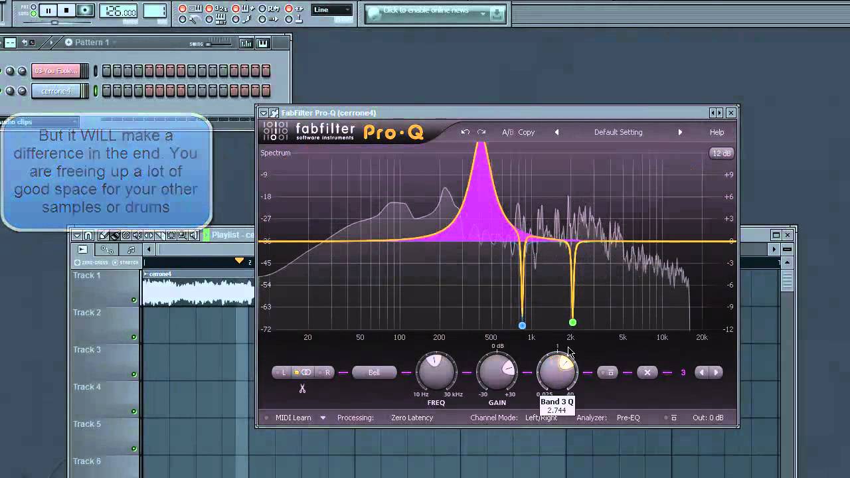Select Playlist delete tool
Screen dimensions: 850x478
pos(126,236)
